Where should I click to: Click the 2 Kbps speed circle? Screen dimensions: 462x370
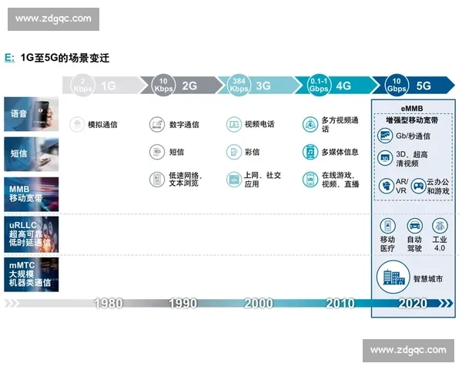click(x=83, y=85)
